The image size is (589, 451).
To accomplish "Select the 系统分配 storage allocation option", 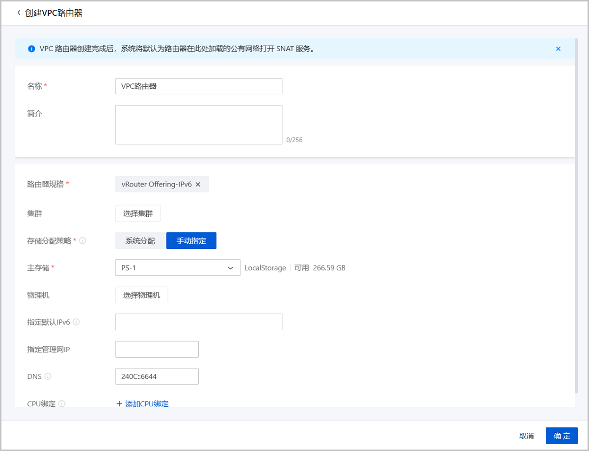I will [x=140, y=240].
